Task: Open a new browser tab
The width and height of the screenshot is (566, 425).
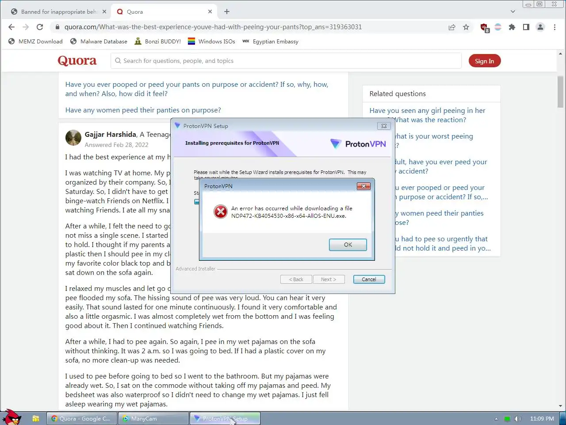Action: [x=227, y=12]
